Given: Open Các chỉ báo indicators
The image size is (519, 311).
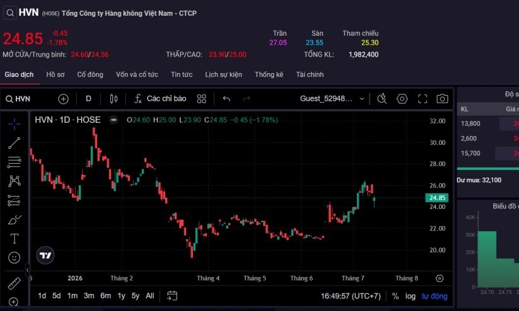Looking at the screenshot, I should (160, 98).
